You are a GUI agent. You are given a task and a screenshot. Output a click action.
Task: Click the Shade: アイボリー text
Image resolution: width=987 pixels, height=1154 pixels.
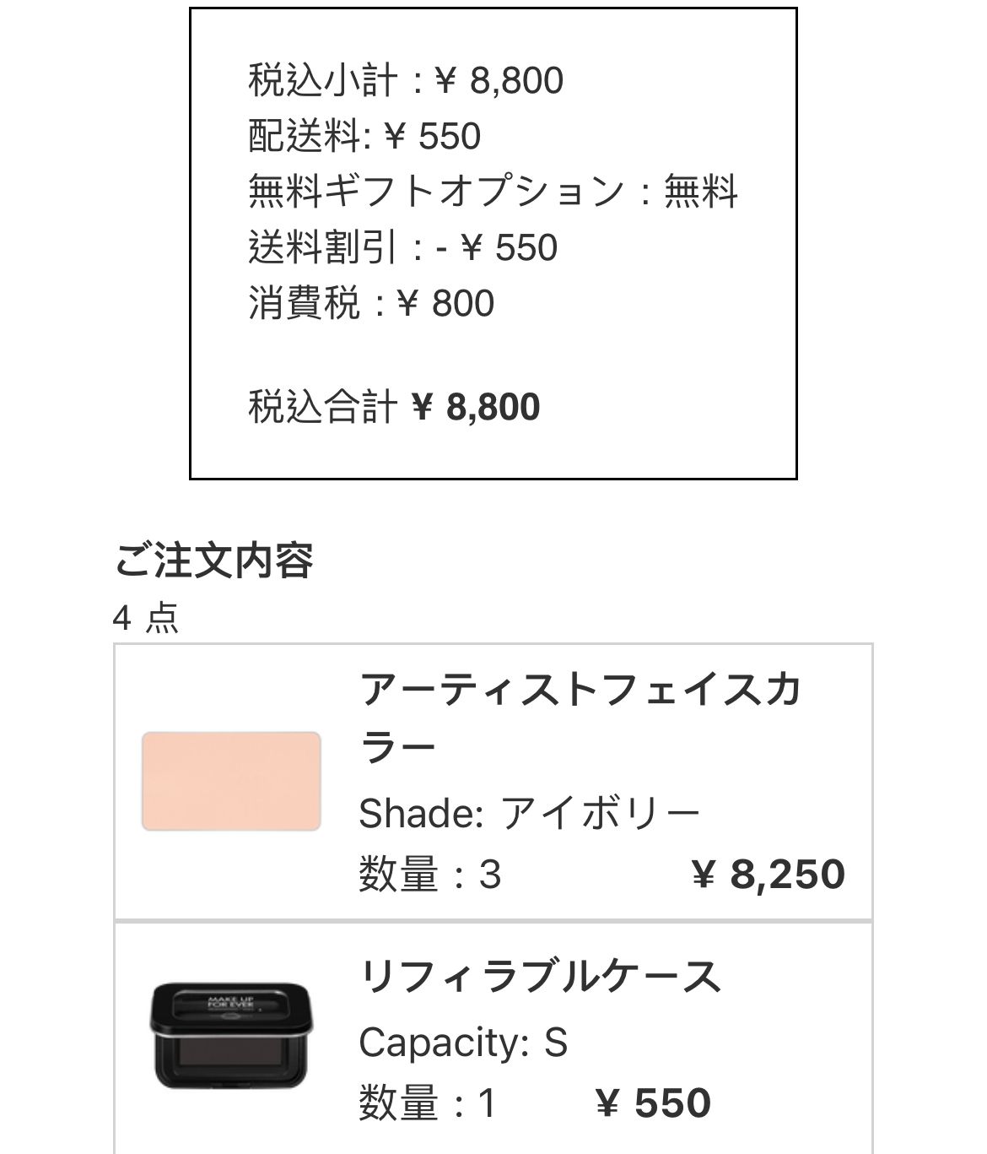pos(530,814)
